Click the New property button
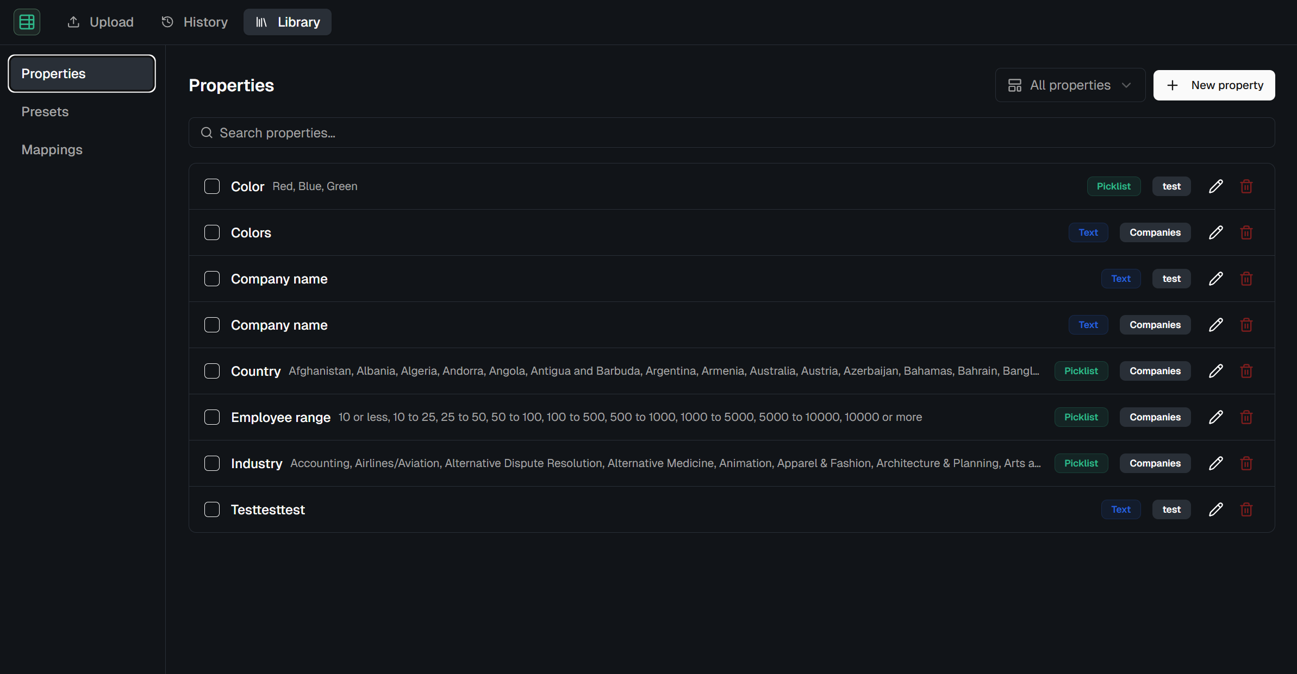 click(x=1214, y=85)
